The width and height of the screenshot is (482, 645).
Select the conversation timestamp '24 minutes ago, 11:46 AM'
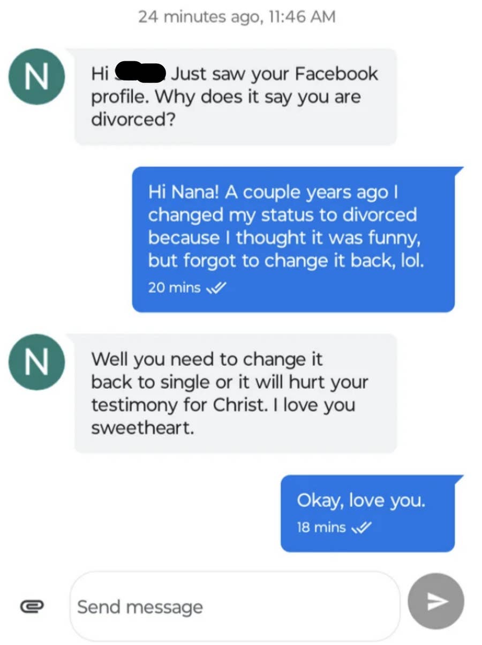coord(241,17)
